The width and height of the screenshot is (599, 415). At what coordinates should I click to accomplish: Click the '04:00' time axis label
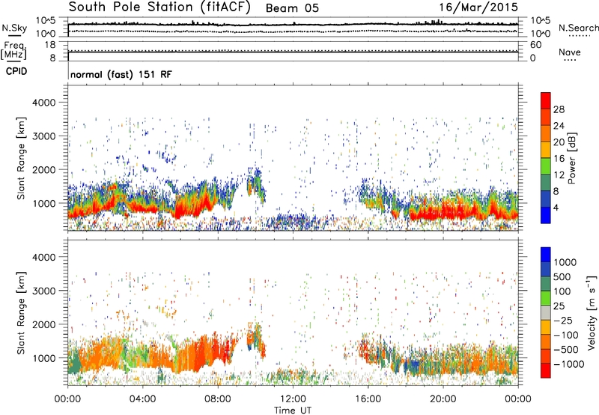point(143,399)
